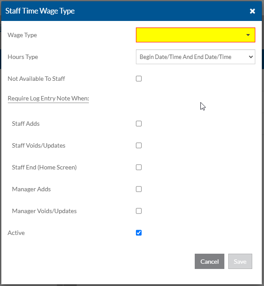Click the Require Log Entry Note When heading
Viewport: 264px width, 286px height.
48,98
